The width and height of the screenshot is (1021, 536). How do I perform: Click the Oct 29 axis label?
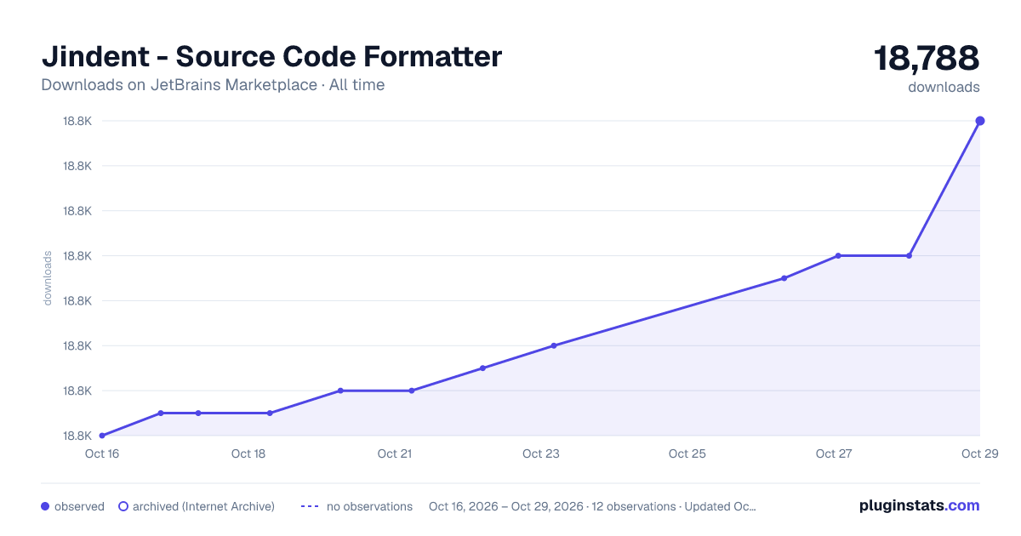coord(978,453)
